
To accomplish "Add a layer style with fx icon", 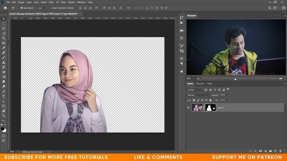I will point(255,151).
